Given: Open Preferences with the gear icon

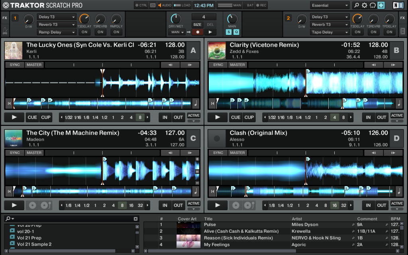Looking at the screenshot, I should [x=364, y=5].
